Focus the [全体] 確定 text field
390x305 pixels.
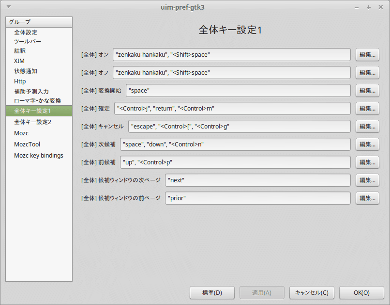pos(232,109)
